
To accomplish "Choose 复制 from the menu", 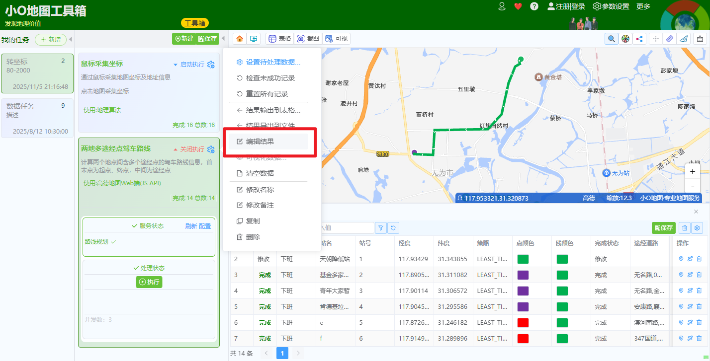I will pos(268,221).
